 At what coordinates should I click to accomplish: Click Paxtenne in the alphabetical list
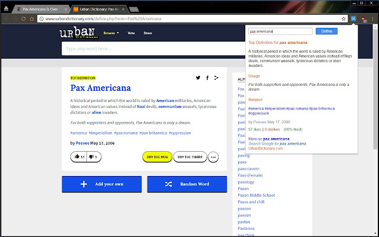246,229
